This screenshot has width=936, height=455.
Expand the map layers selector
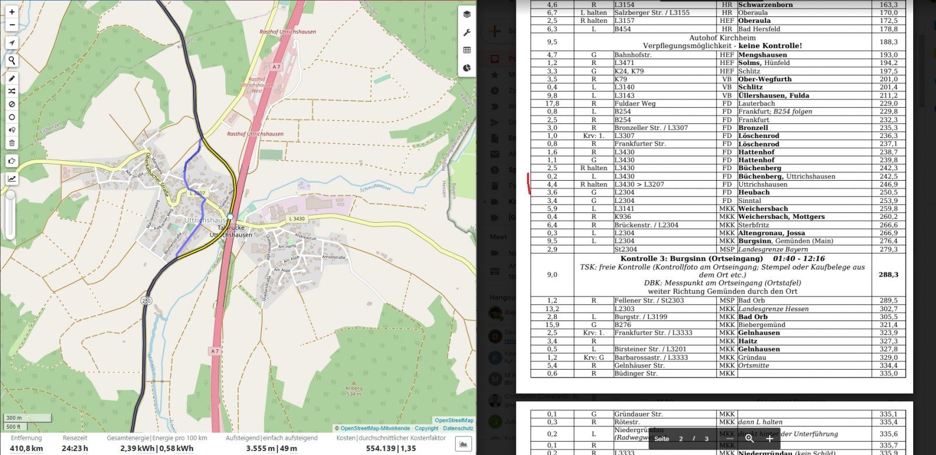466,15
